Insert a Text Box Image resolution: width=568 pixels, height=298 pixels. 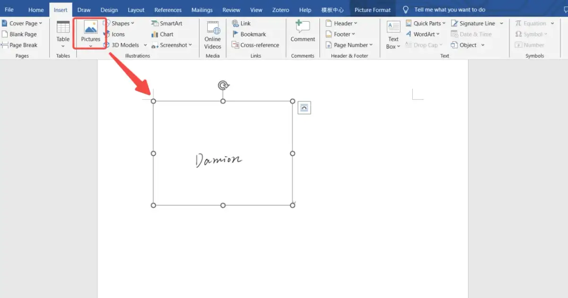(x=393, y=34)
